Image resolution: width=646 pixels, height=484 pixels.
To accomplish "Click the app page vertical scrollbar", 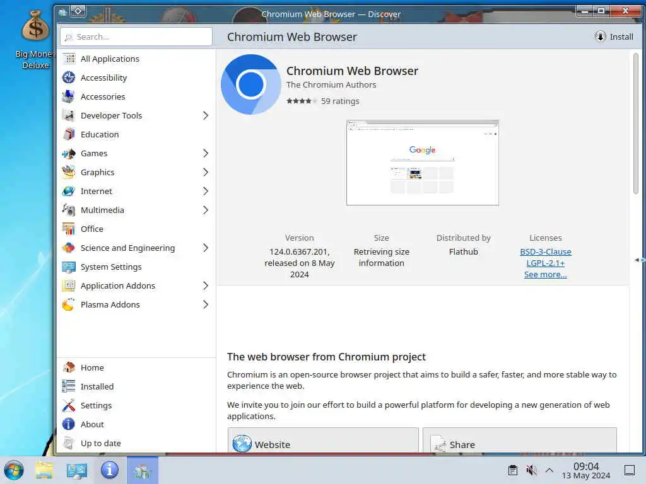I will [636, 124].
